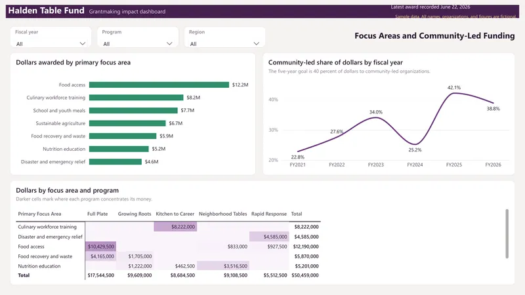
Task: Click the Disaster and emergency relief row label
Action: pos(51,237)
